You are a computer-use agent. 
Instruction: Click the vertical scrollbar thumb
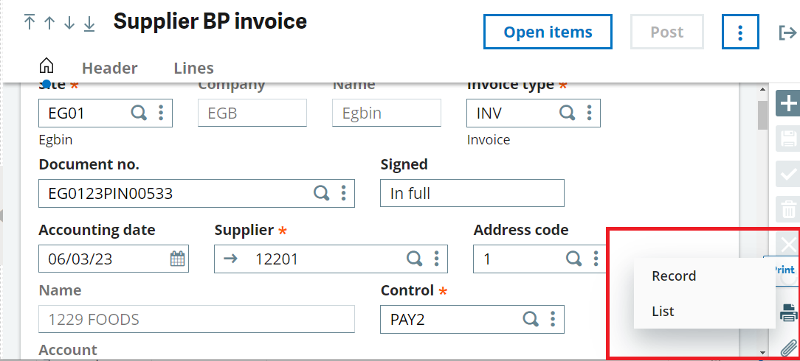click(763, 115)
